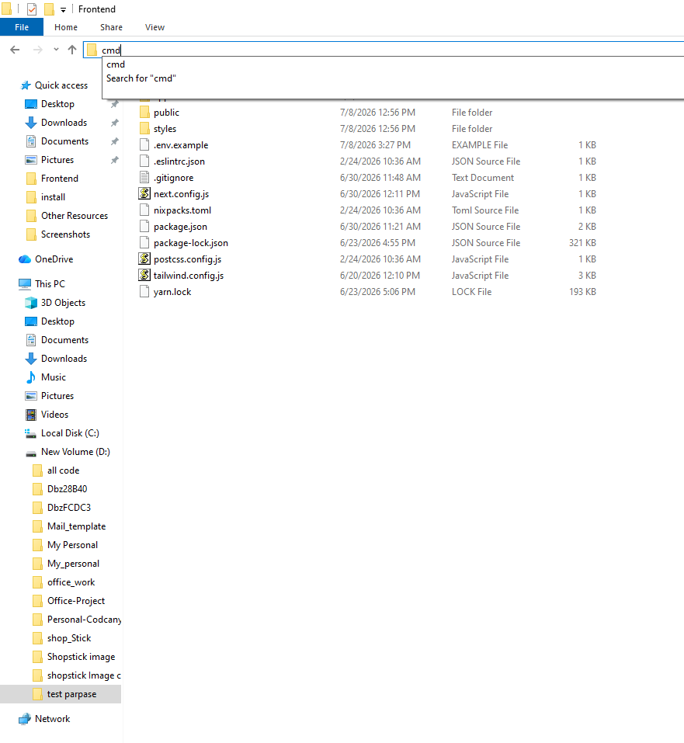
Task: Choose Search for "cmd" suggestion
Action: [141, 78]
